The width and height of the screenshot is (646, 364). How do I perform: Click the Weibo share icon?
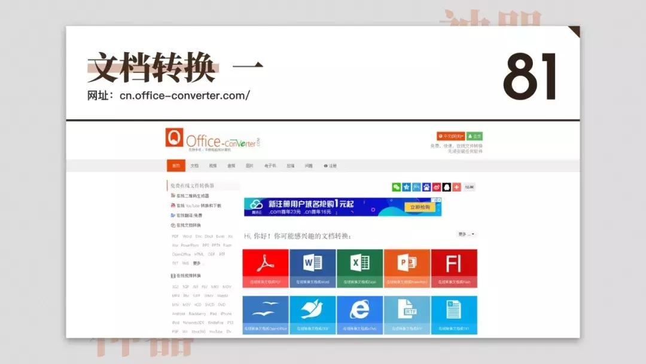click(x=437, y=187)
